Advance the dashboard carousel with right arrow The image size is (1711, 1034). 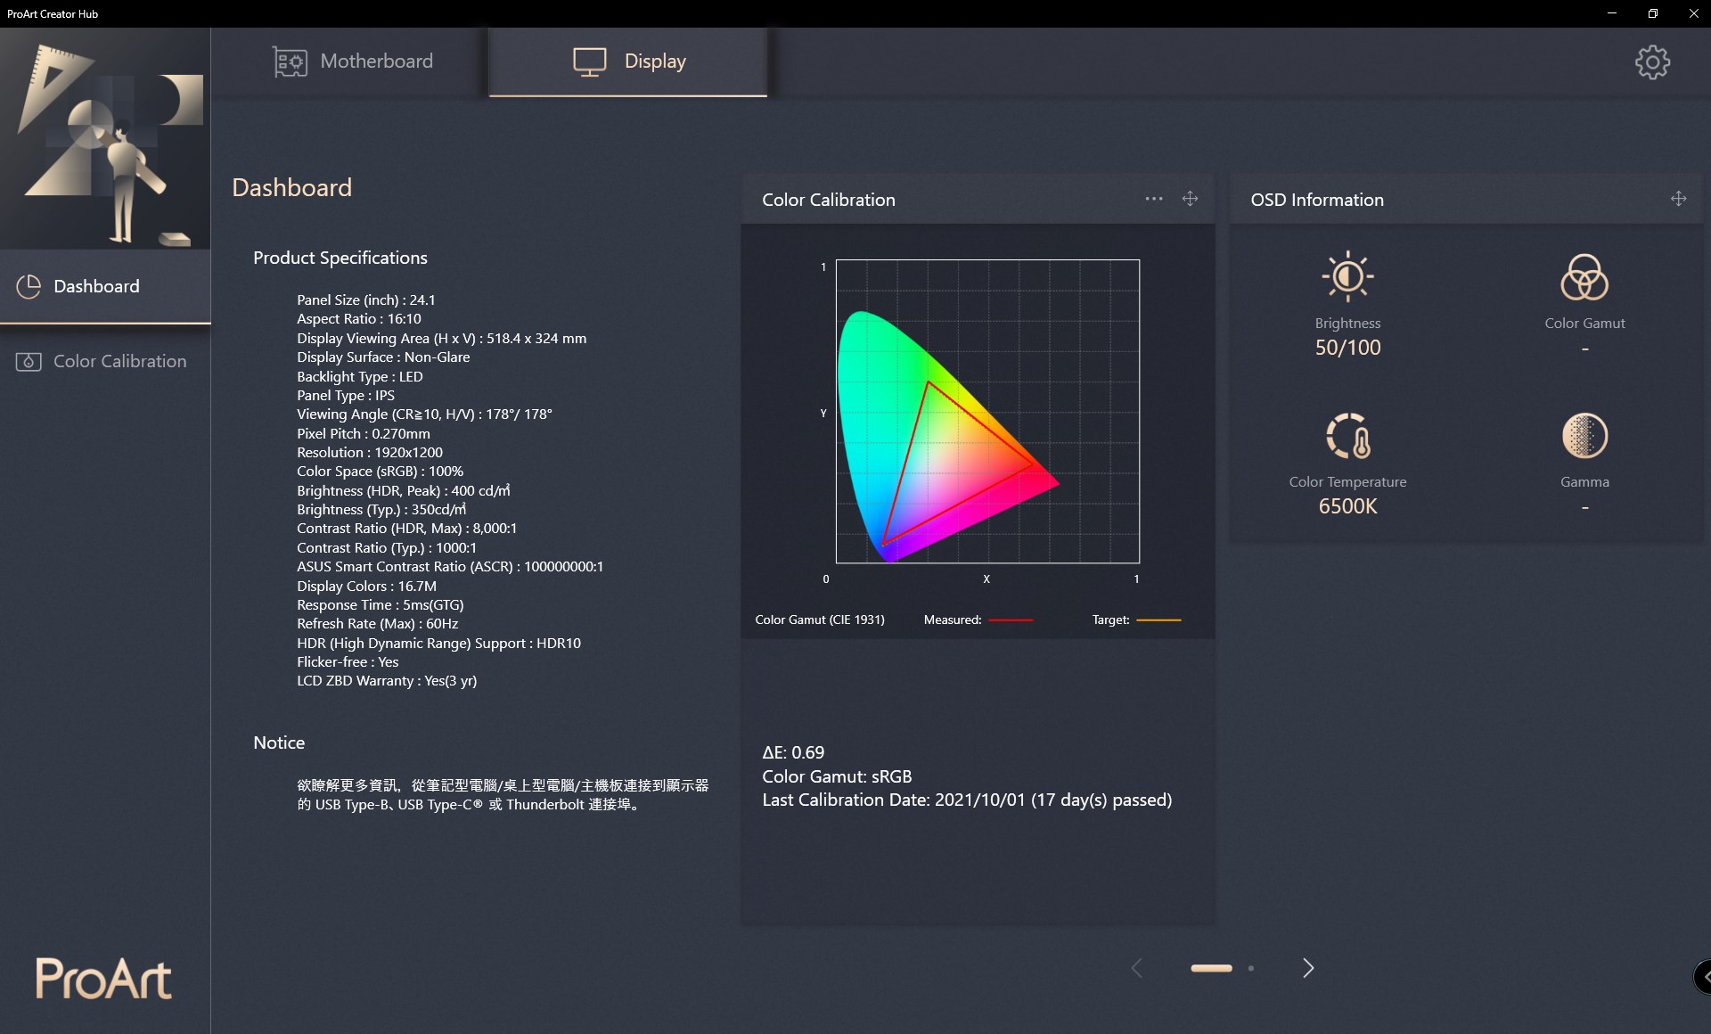tap(1307, 968)
